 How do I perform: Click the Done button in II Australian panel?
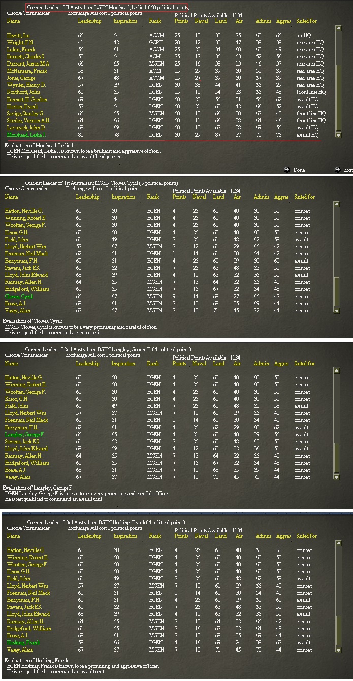tap(299, 170)
